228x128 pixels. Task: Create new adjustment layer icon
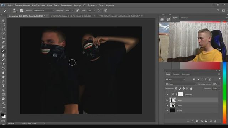pos(202,121)
